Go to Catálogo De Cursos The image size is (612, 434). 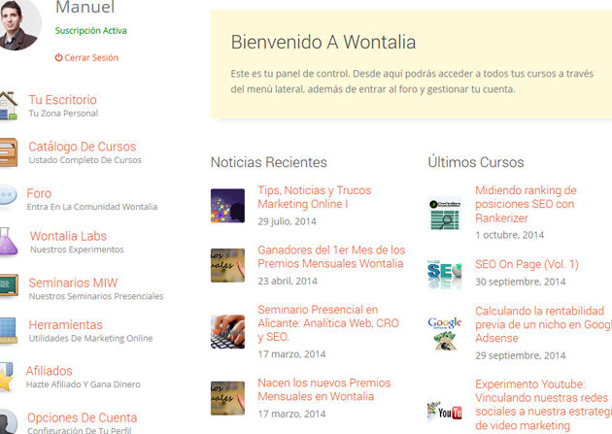pyautogui.click(x=82, y=147)
